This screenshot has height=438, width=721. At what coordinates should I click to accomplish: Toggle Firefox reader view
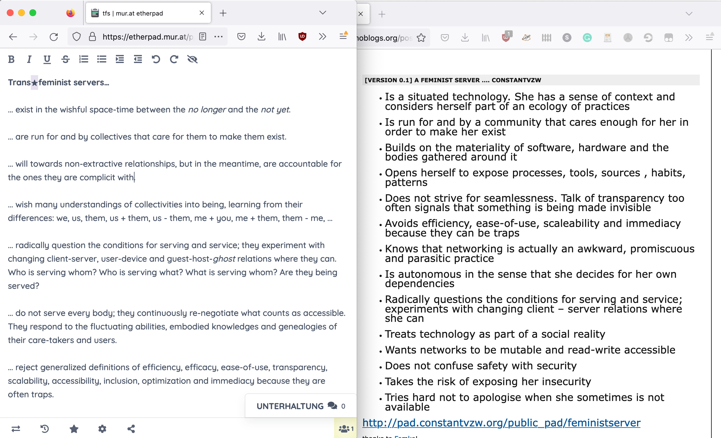pos(202,36)
